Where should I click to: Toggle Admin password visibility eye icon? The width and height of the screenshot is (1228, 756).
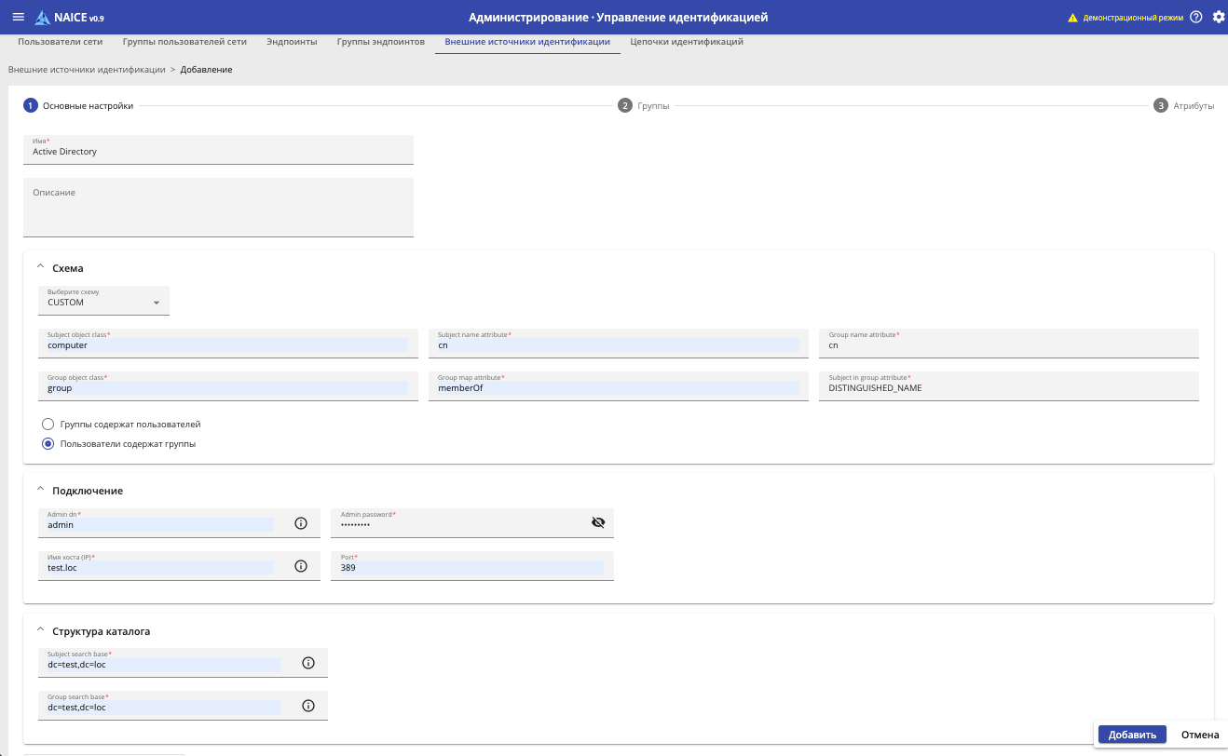[598, 523]
